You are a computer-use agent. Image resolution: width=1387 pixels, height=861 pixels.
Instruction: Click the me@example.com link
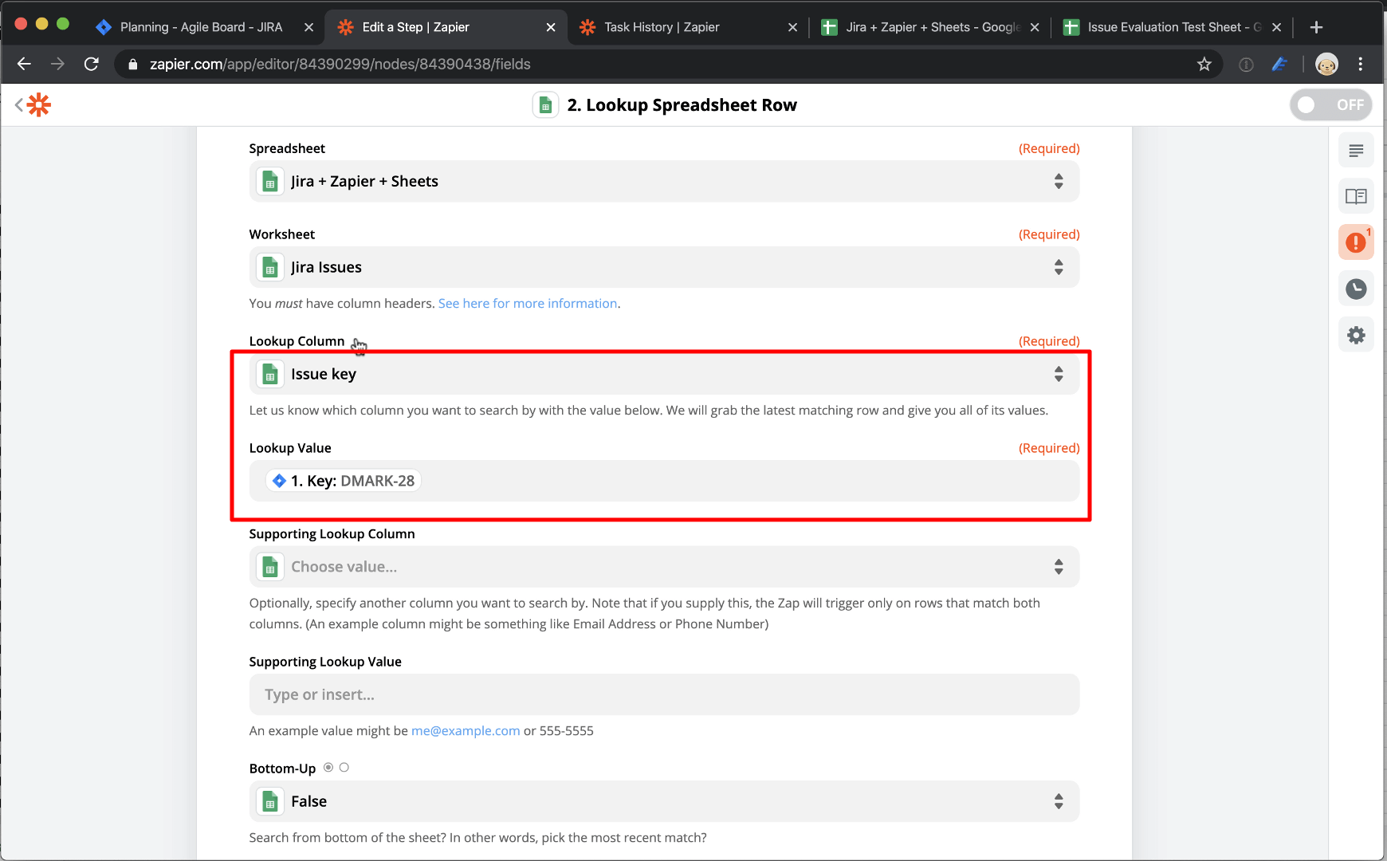pos(466,731)
